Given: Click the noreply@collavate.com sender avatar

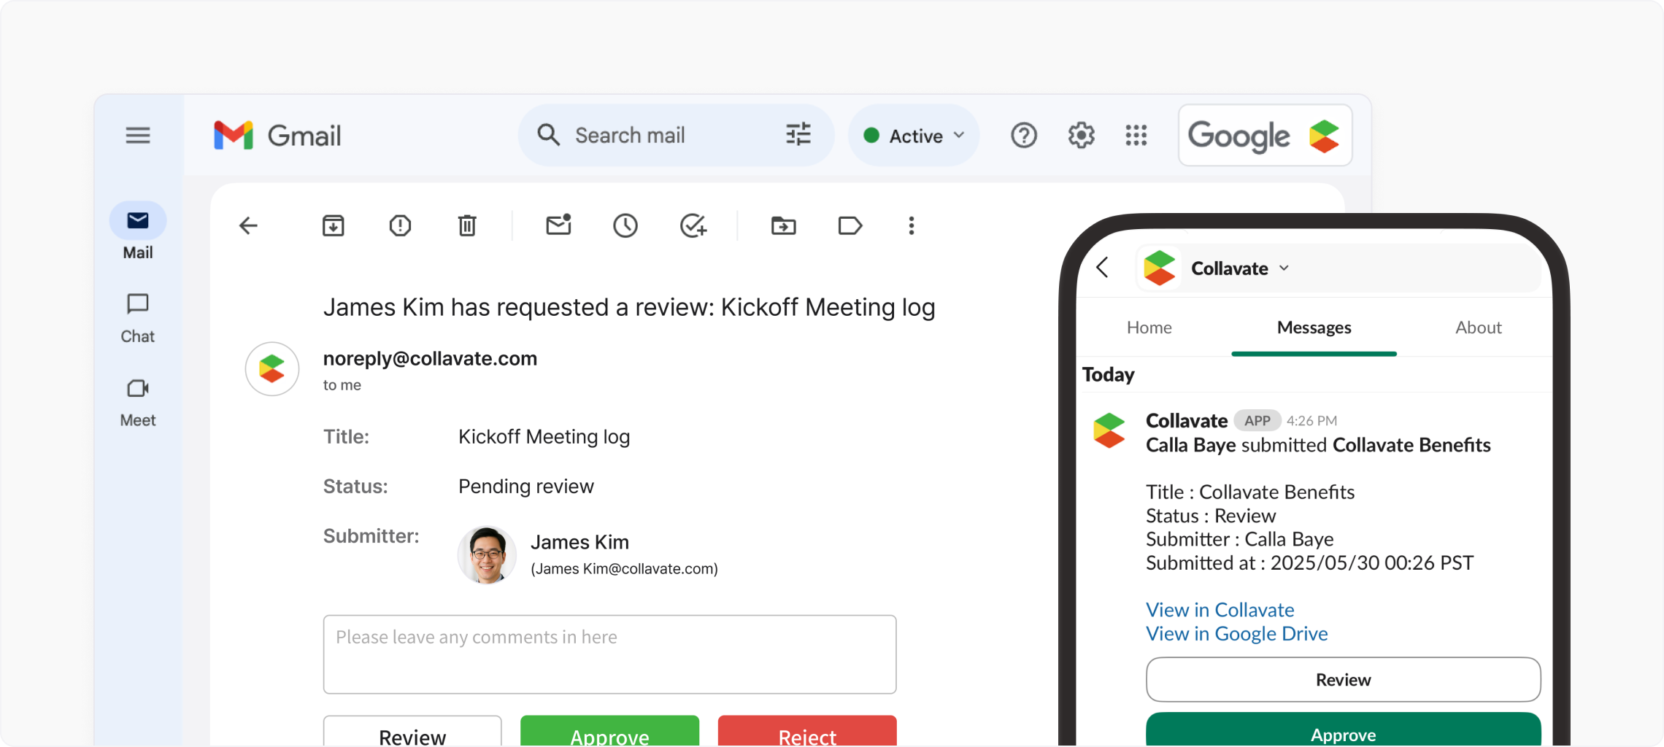Looking at the screenshot, I should pyautogui.click(x=272, y=369).
